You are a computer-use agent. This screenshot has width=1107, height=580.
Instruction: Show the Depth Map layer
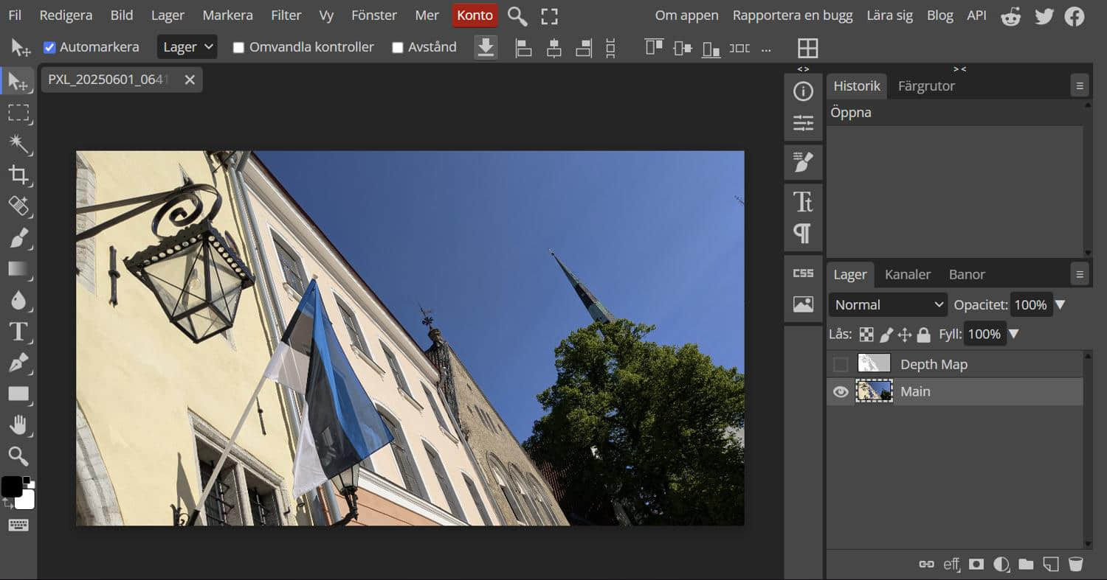(x=841, y=364)
